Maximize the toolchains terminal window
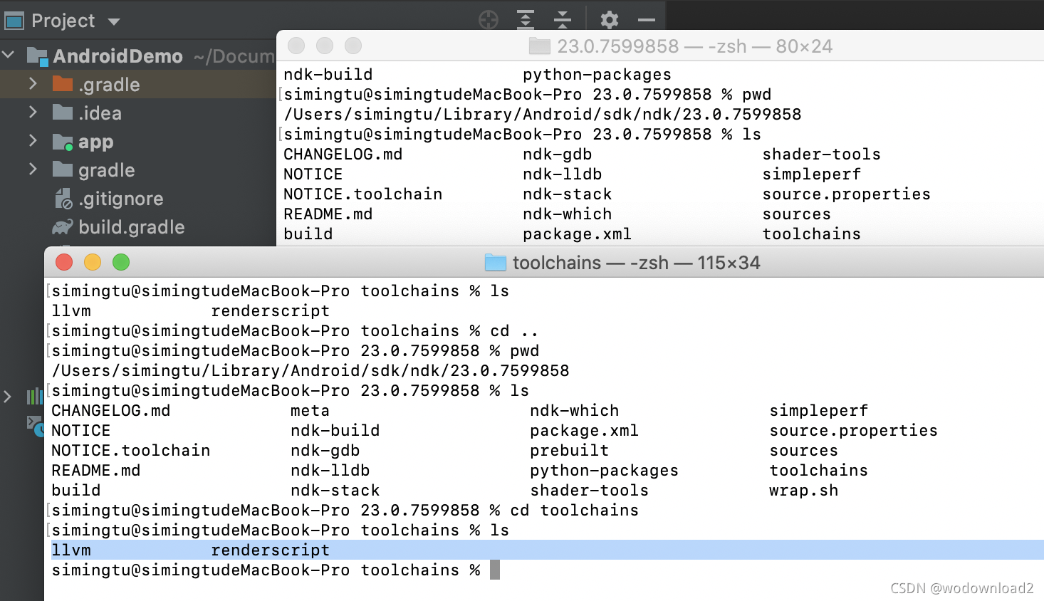This screenshot has height=601, width=1044. pyautogui.click(x=121, y=262)
